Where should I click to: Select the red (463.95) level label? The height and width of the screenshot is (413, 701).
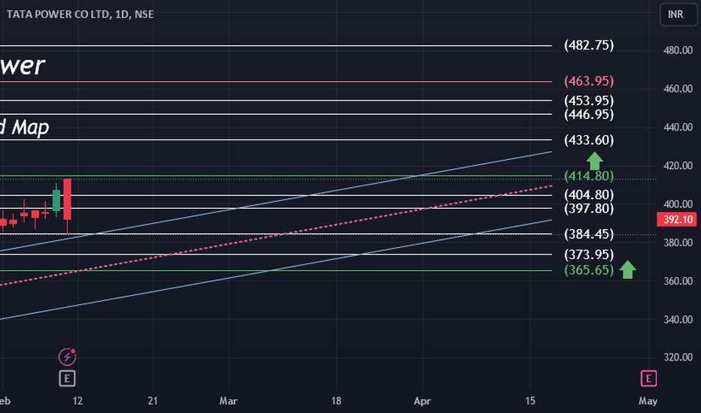(589, 81)
